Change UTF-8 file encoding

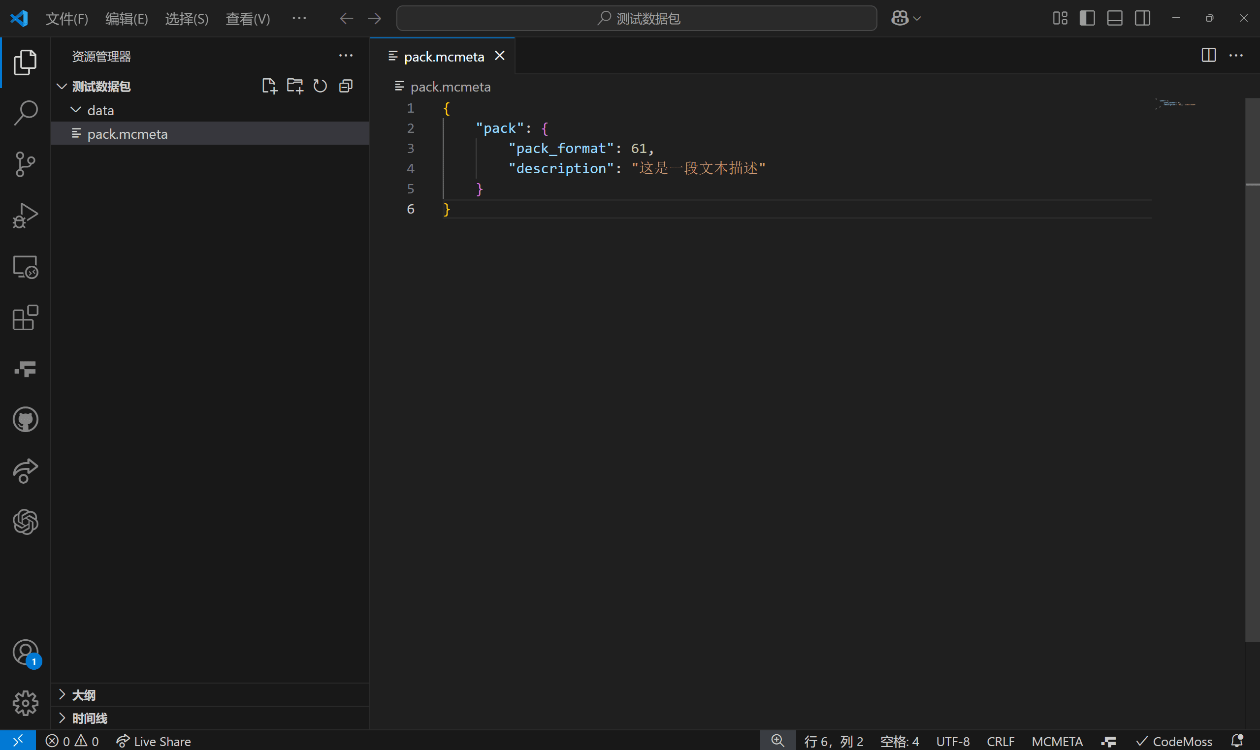click(953, 742)
